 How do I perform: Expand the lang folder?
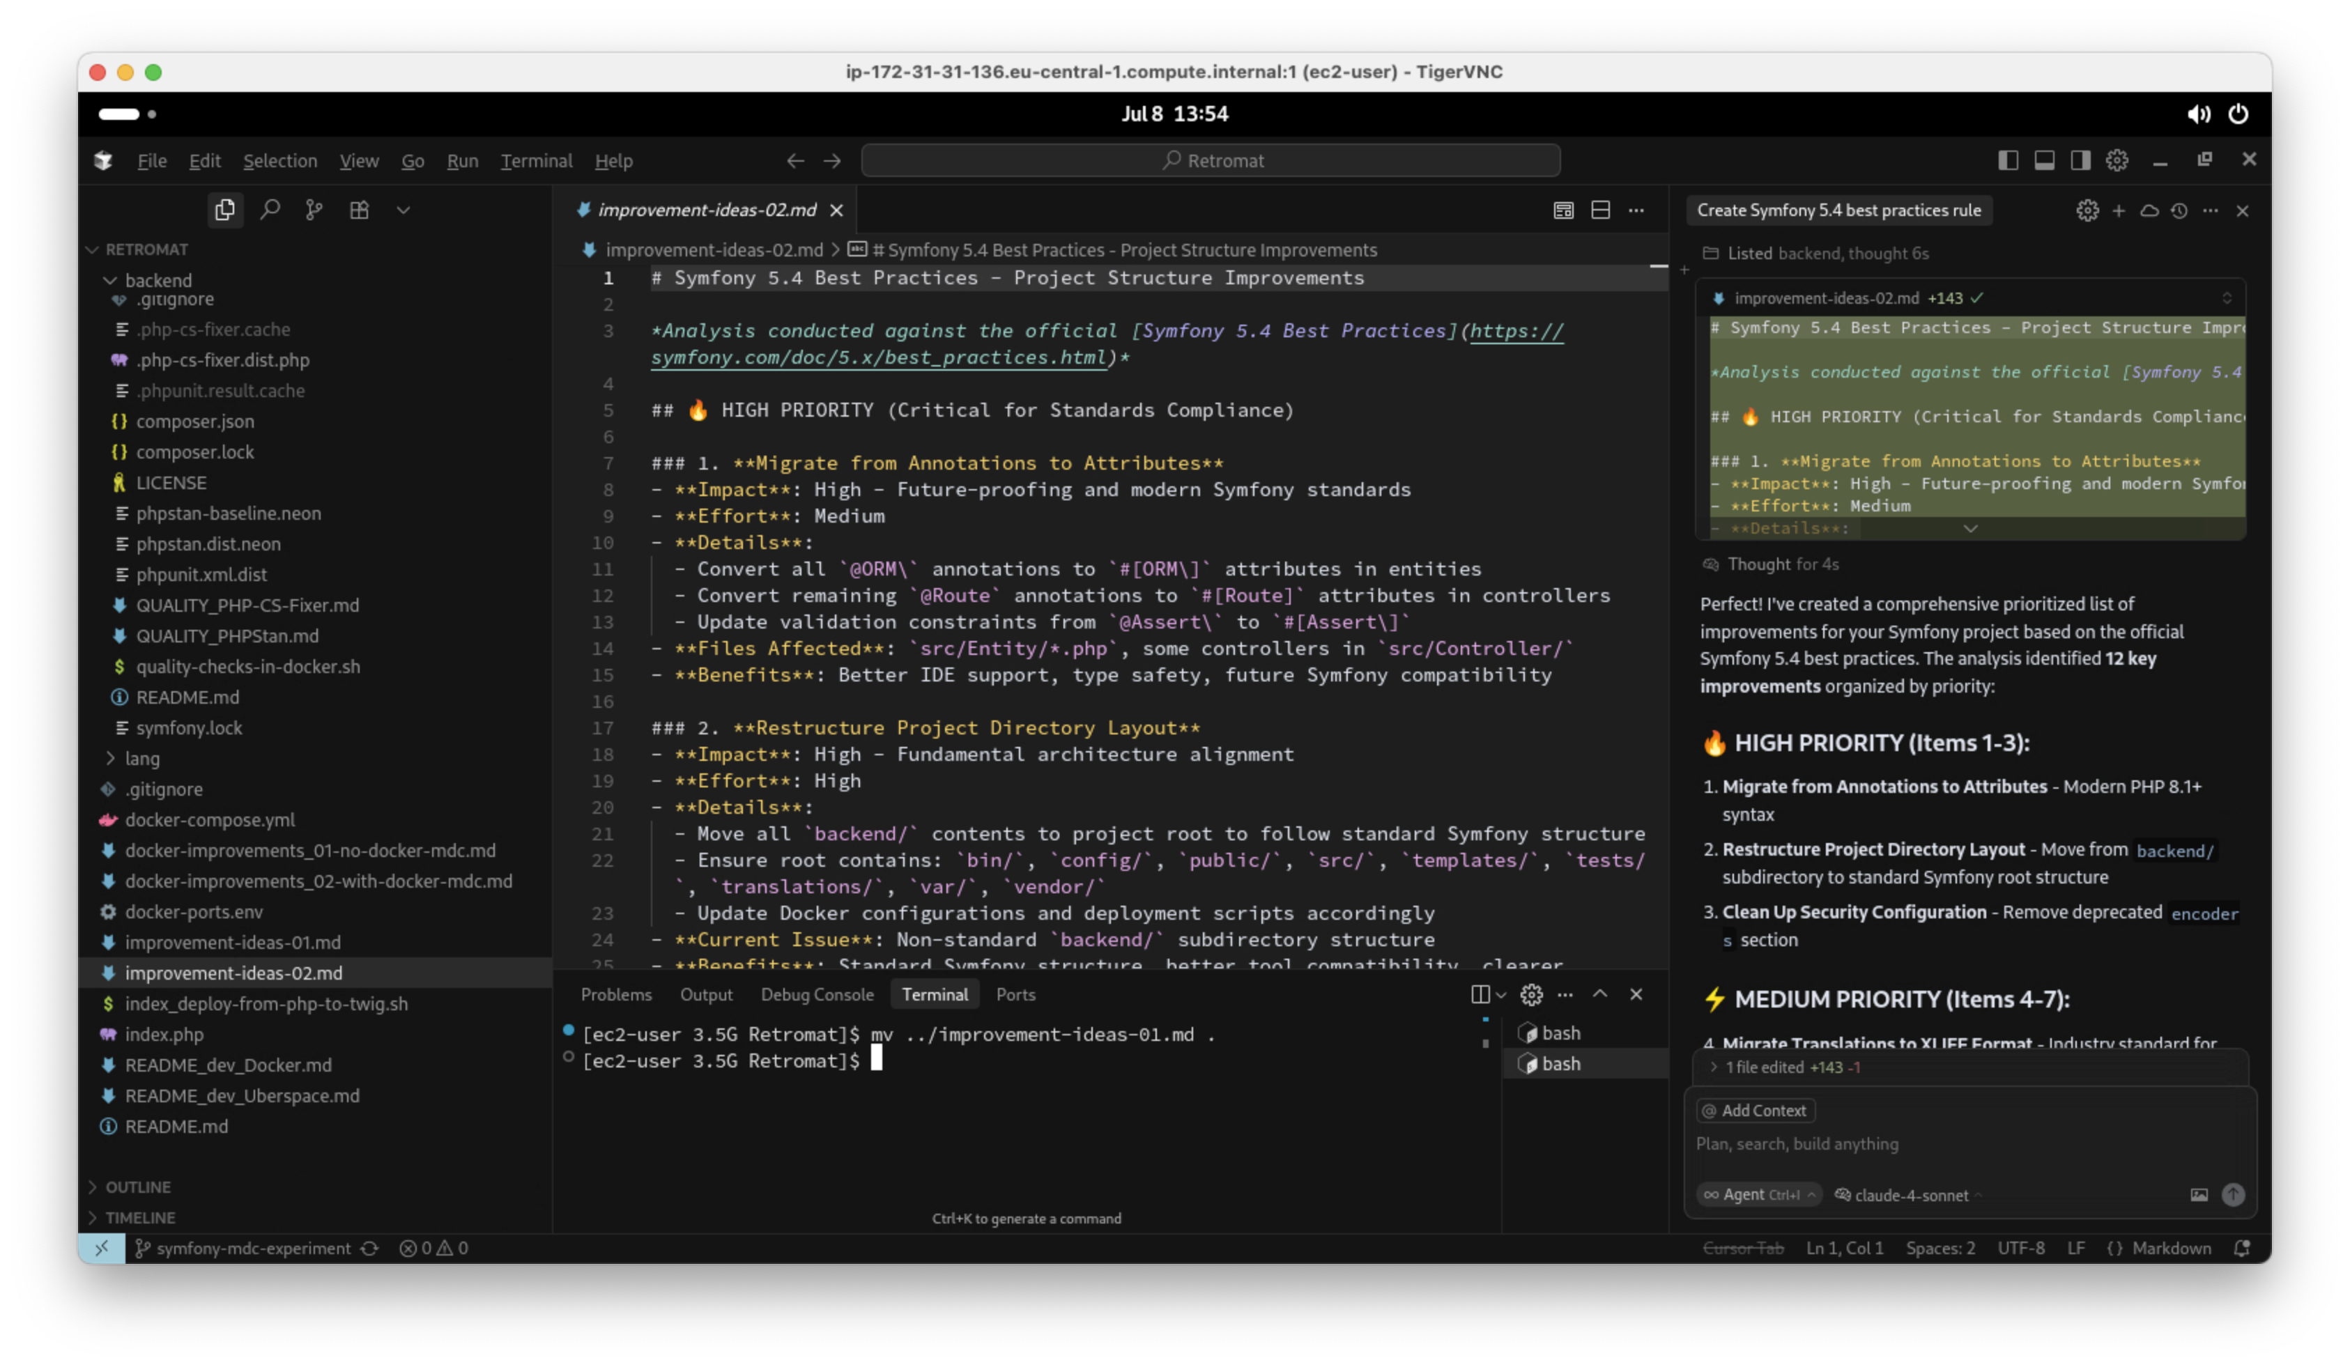click(x=141, y=758)
